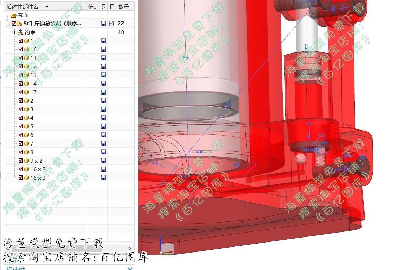Toggle visibility checkbox for component 2

[21, 101]
